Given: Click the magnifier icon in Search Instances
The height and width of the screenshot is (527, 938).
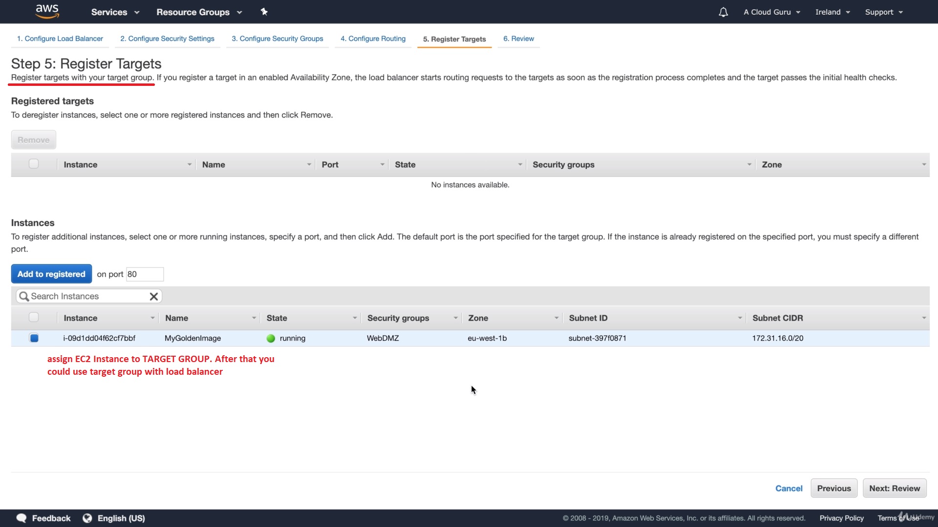Looking at the screenshot, I should (23, 296).
